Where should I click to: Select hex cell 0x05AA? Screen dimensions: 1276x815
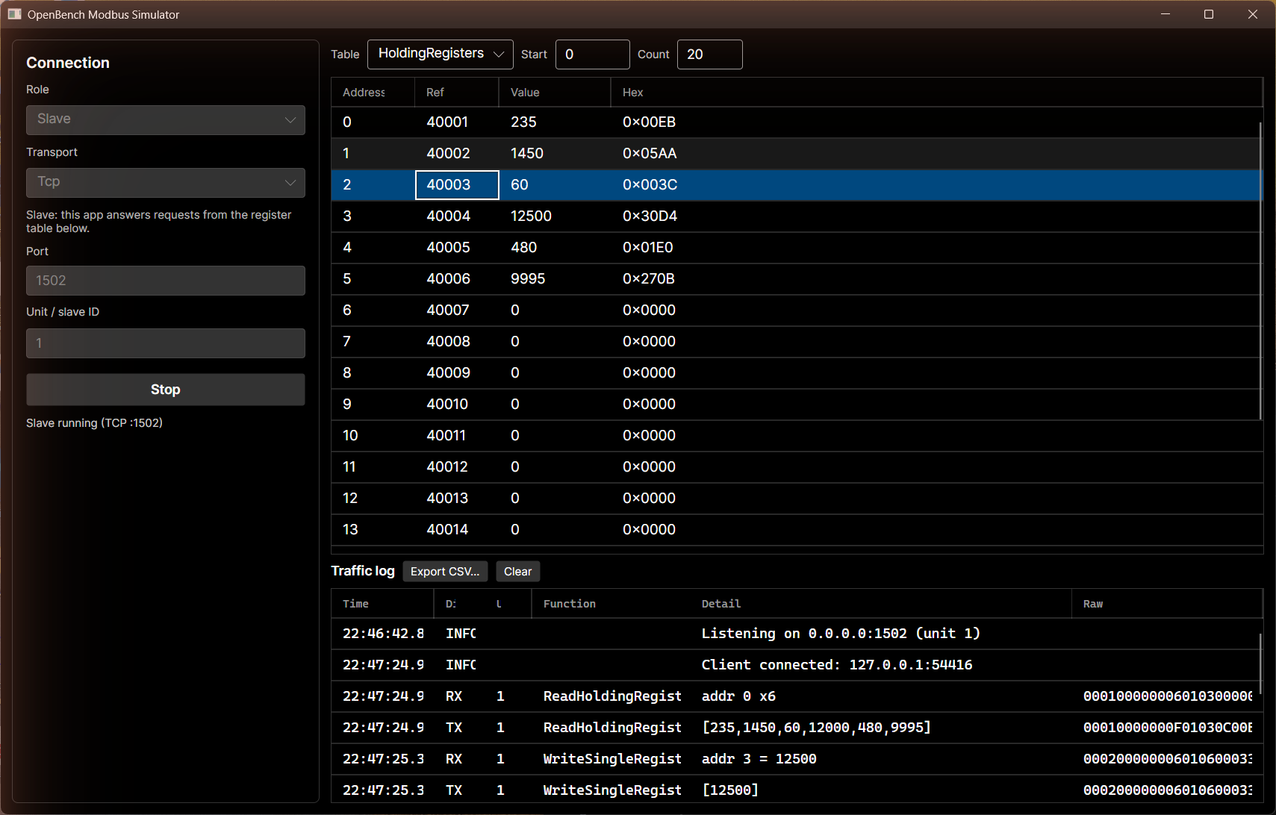click(650, 154)
